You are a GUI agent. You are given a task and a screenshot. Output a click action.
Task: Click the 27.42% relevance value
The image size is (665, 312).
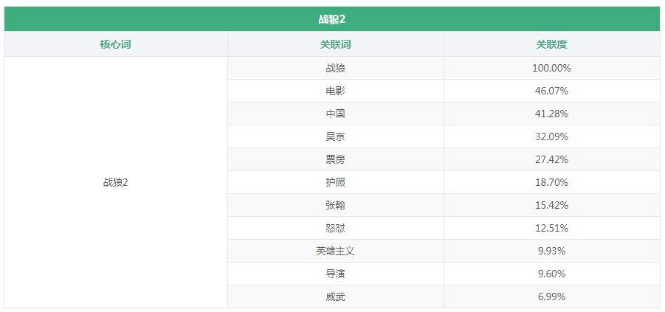(x=551, y=159)
